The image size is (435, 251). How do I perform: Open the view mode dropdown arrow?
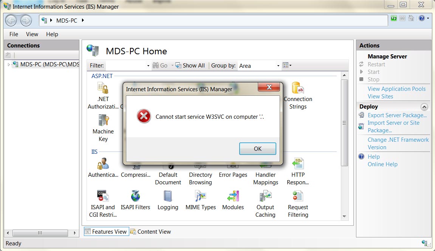pos(291,66)
